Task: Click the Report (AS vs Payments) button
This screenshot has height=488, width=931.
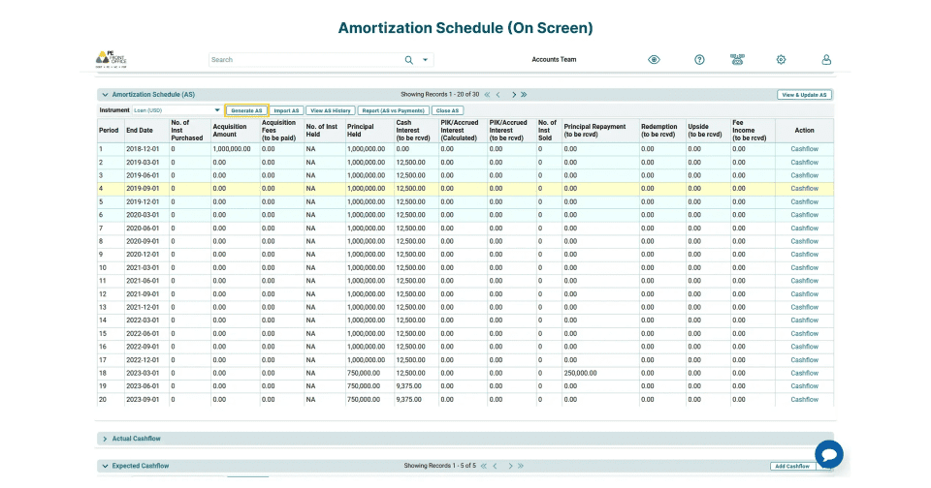Action: (x=393, y=110)
